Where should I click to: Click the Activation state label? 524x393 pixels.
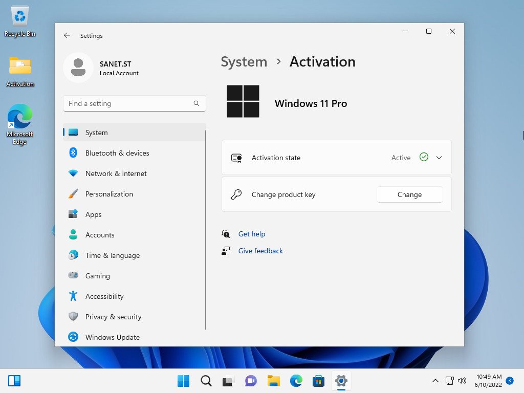click(x=276, y=158)
